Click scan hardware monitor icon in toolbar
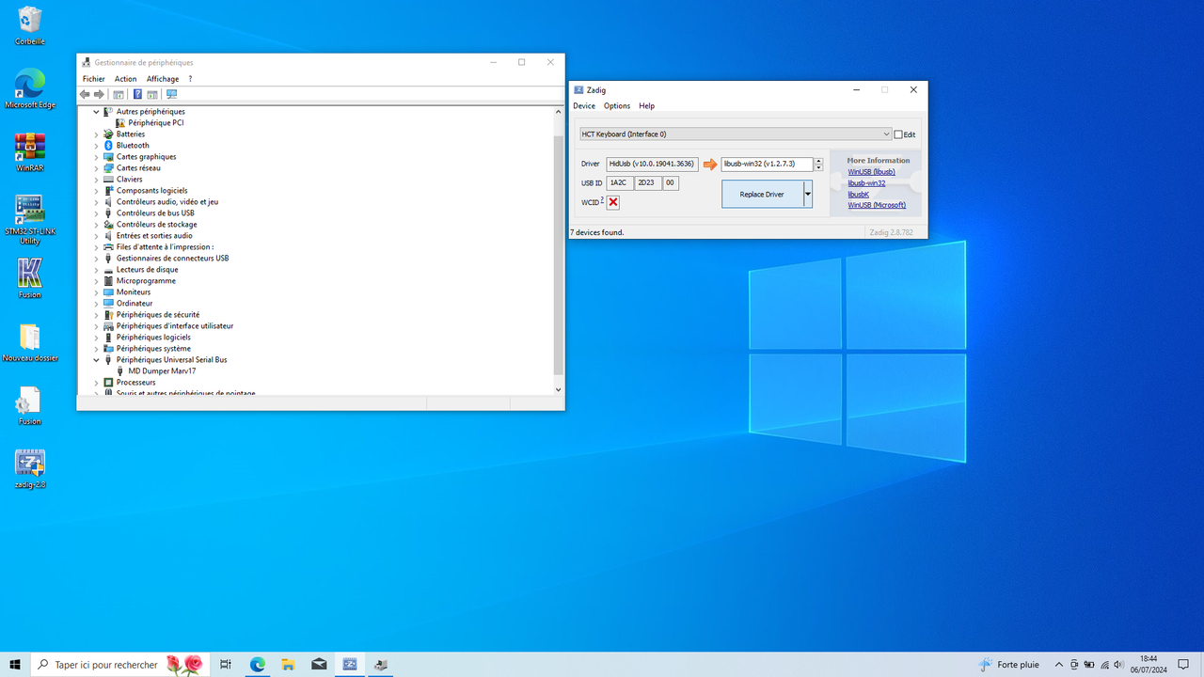 click(171, 94)
